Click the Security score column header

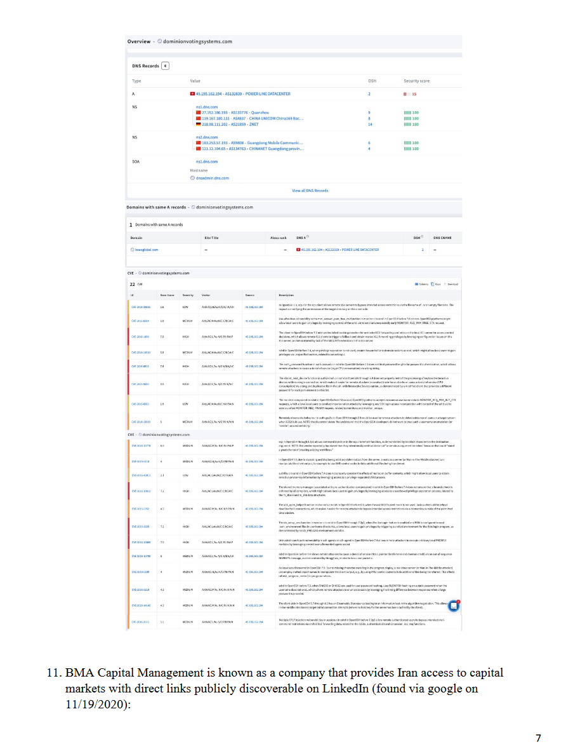(x=416, y=81)
